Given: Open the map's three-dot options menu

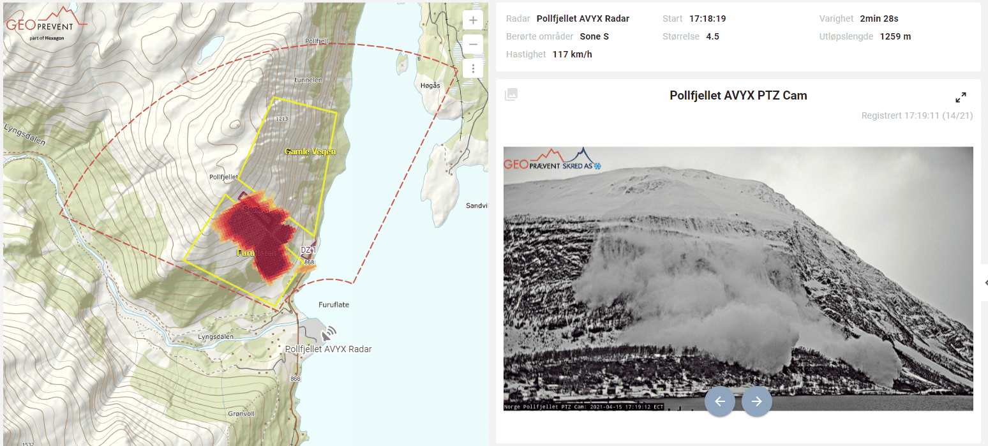Looking at the screenshot, I should coord(473,68).
